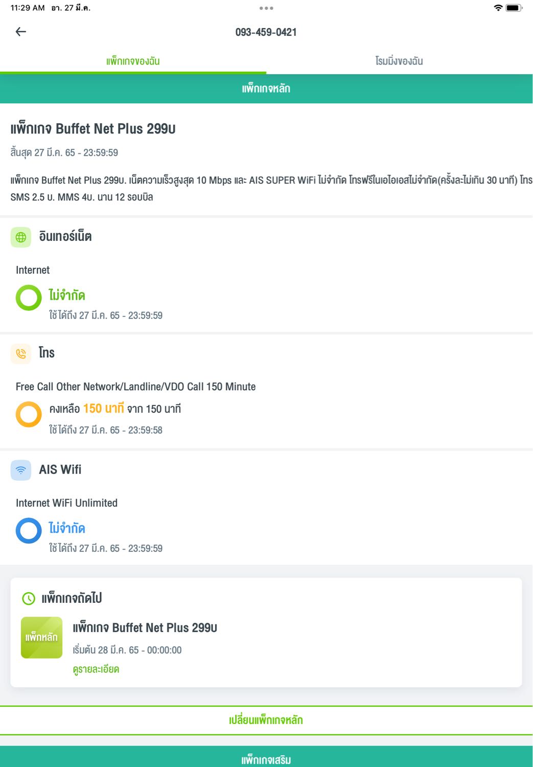533x767 pixels.
Task: Tap the clock icon beside แพ็กเกจถัดไป
Action: tap(29, 598)
